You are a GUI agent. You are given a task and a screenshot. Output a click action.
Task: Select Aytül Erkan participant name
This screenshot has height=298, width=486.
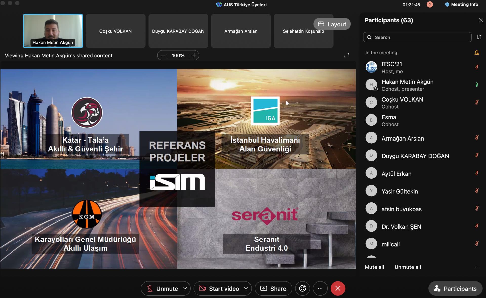pyautogui.click(x=396, y=174)
